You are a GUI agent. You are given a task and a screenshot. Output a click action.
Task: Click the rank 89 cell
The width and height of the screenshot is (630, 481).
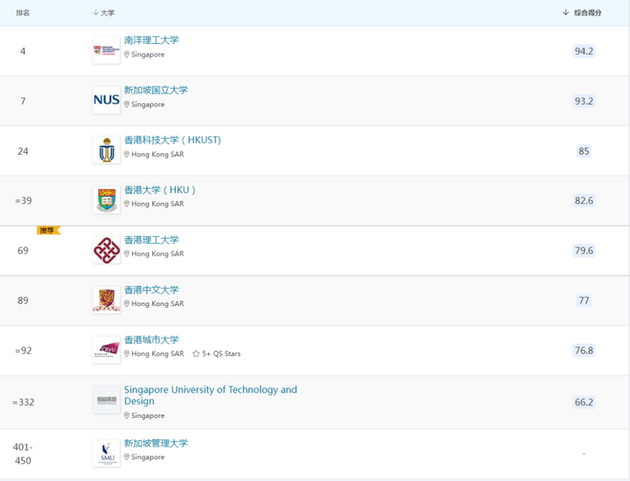pyautogui.click(x=23, y=300)
